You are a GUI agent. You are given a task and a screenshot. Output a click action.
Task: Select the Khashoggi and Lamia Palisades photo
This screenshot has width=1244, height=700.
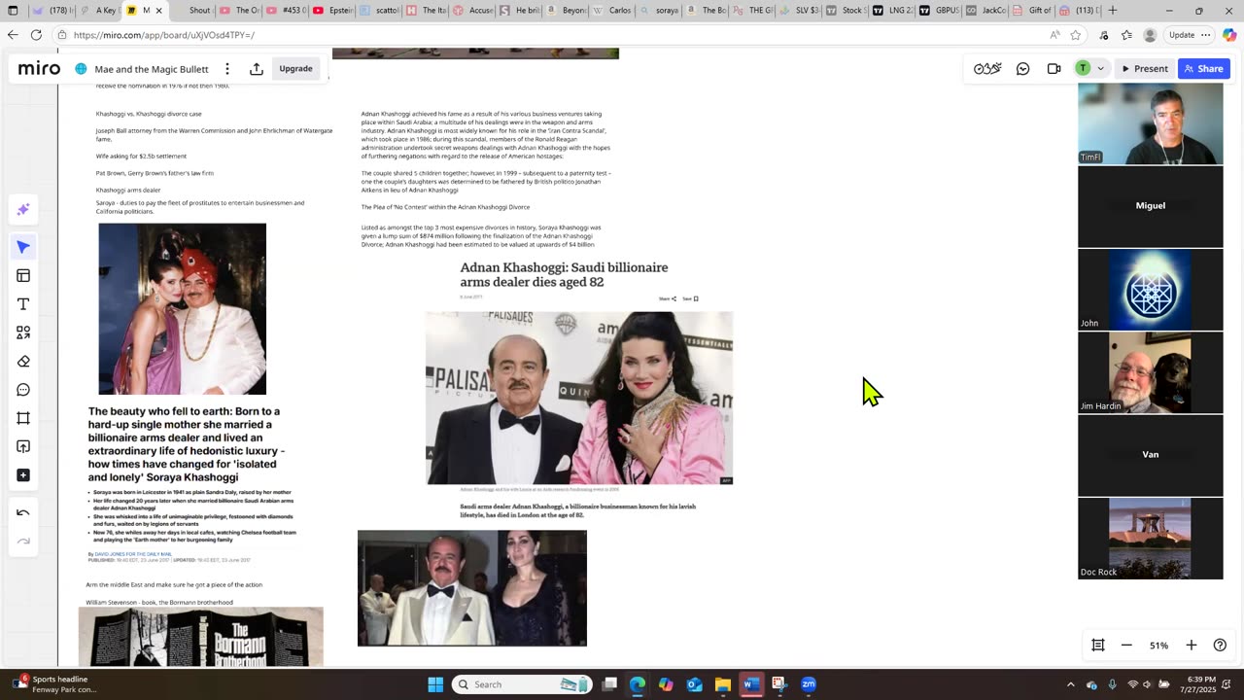pyautogui.click(x=579, y=398)
